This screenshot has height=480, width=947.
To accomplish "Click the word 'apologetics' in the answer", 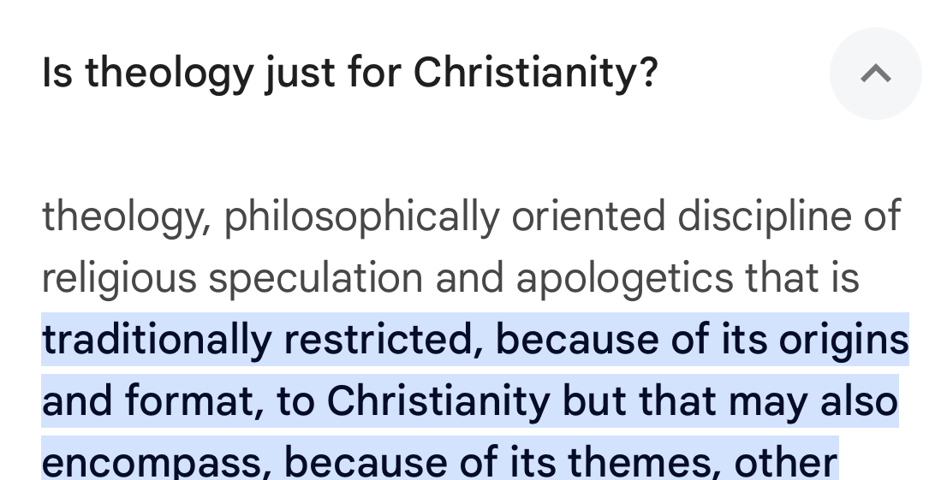I will (624, 278).
